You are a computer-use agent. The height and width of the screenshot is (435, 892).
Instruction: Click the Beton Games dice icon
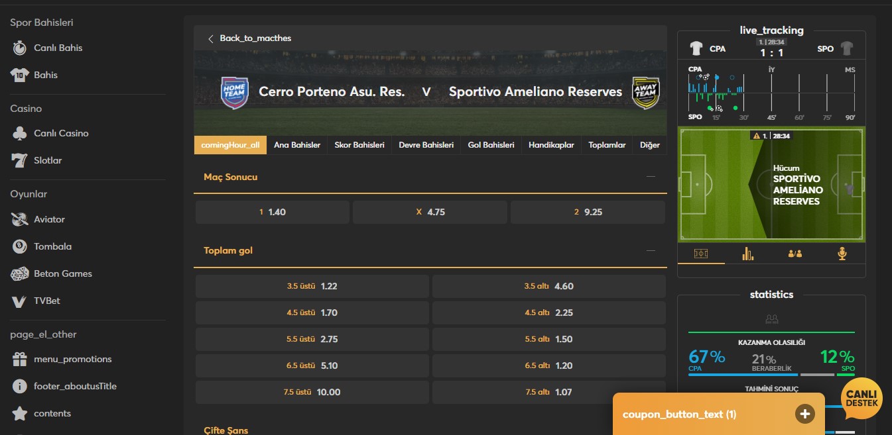click(20, 273)
